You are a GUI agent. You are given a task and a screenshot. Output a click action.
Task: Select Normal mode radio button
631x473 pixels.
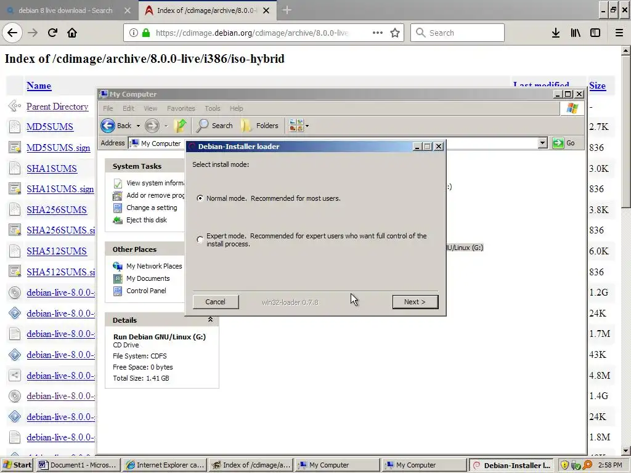[200, 198]
